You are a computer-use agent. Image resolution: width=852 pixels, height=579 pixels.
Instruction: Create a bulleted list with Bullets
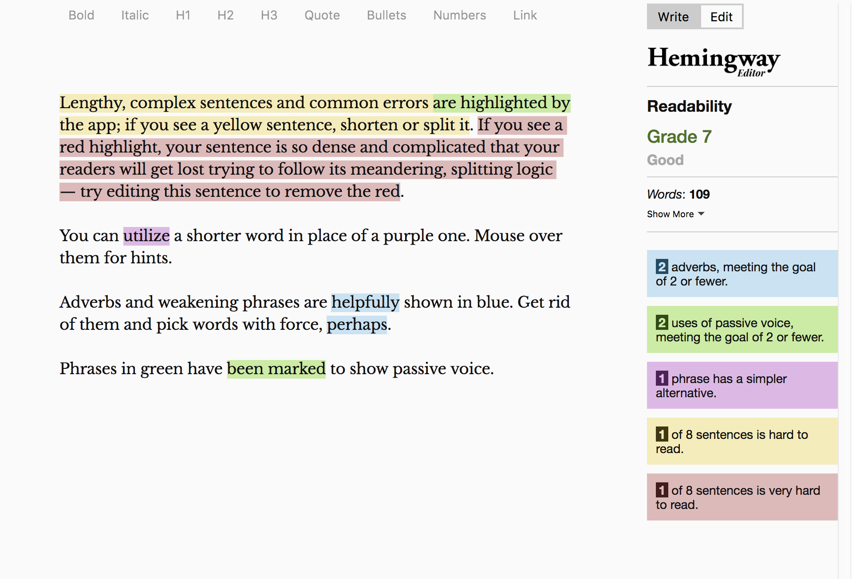[x=386, y=15]
